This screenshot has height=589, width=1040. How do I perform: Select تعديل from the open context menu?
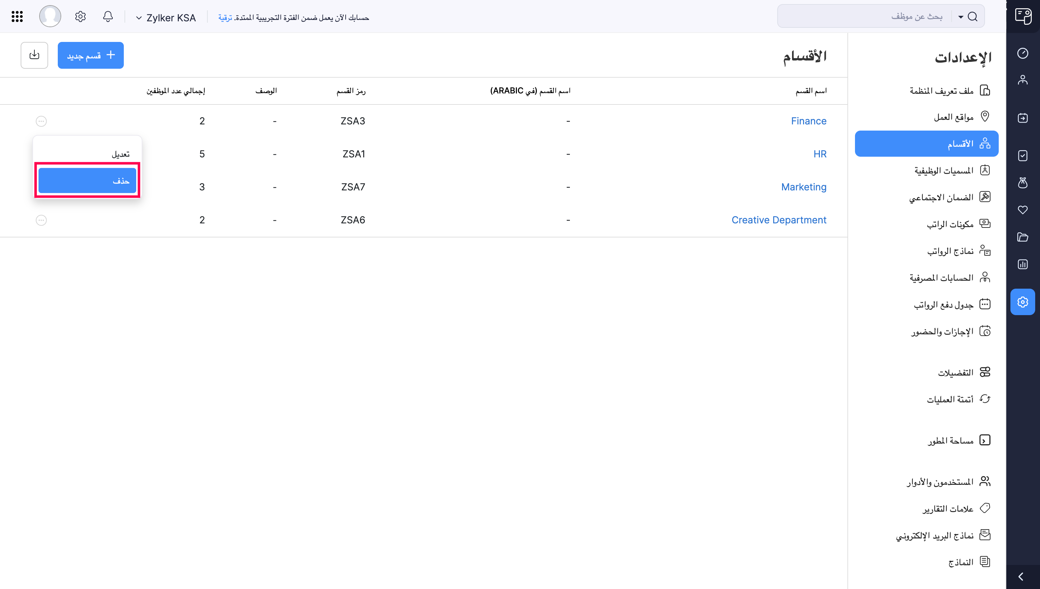coord(121,154)
